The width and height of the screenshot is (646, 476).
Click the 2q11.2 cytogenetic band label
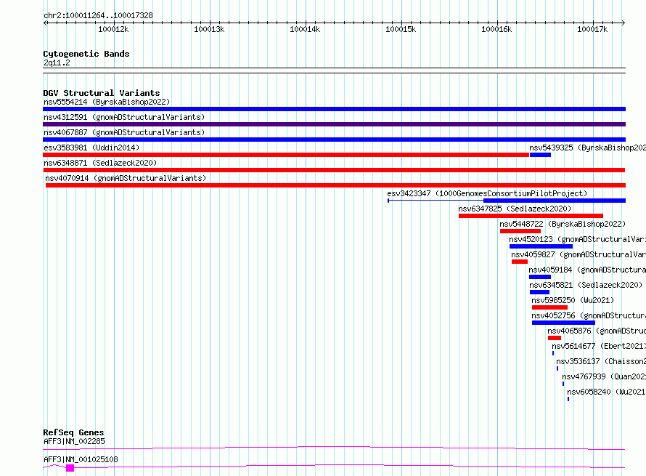57,62
